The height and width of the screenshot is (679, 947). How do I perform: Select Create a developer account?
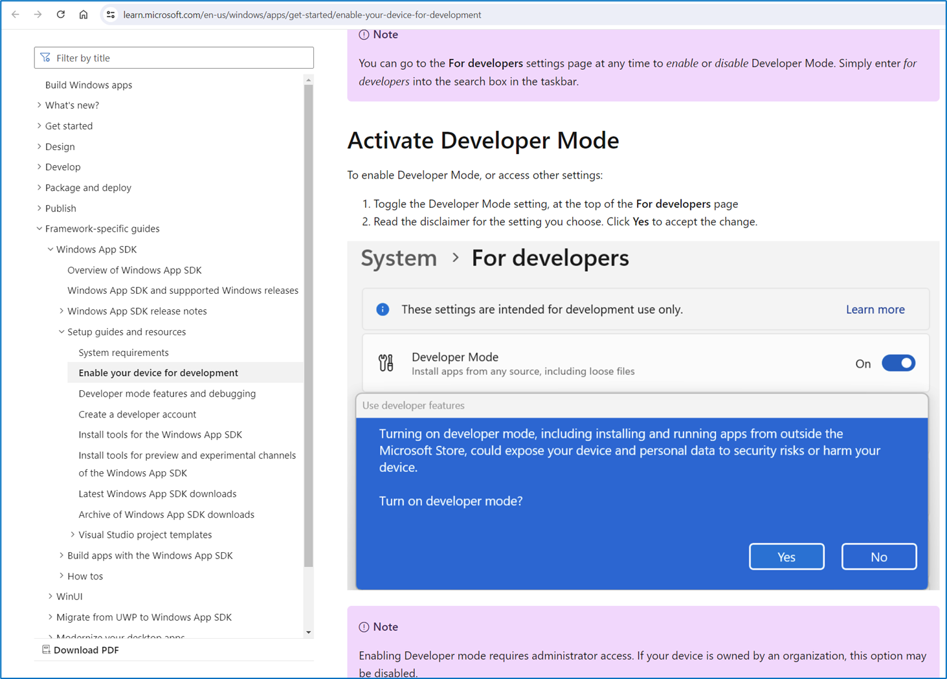pos(137,414)
